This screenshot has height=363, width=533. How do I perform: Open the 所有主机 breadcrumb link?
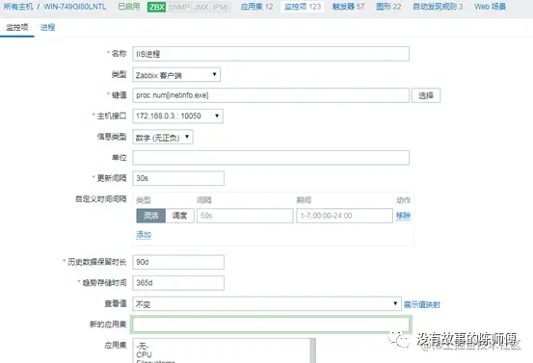tap(18, 7)
